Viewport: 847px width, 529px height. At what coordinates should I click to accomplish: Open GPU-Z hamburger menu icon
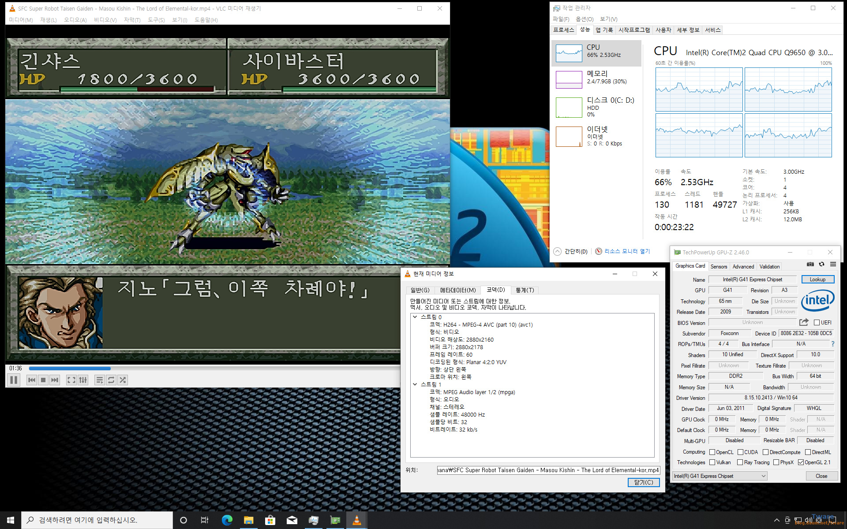(833, 264)
